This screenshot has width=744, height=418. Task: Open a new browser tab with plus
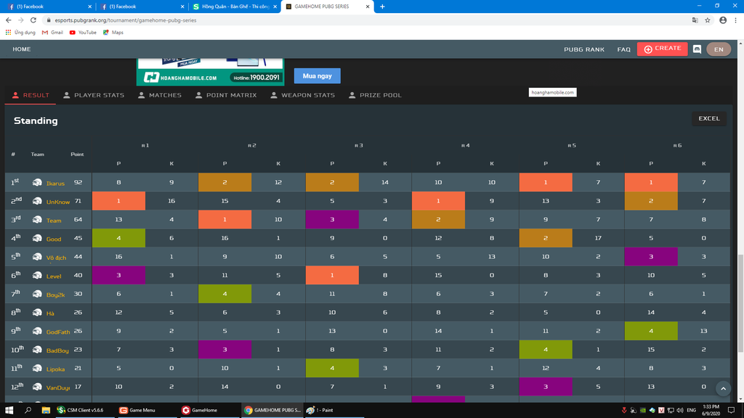click(382, 7)
